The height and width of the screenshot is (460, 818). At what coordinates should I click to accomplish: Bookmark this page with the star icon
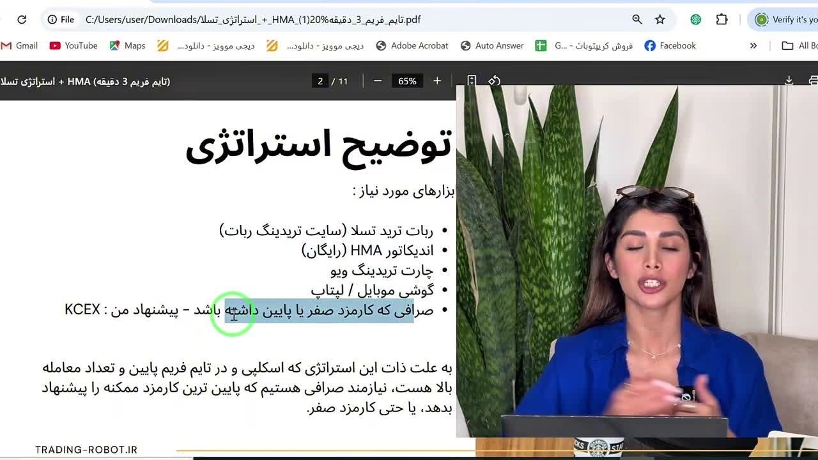(660, 20)
